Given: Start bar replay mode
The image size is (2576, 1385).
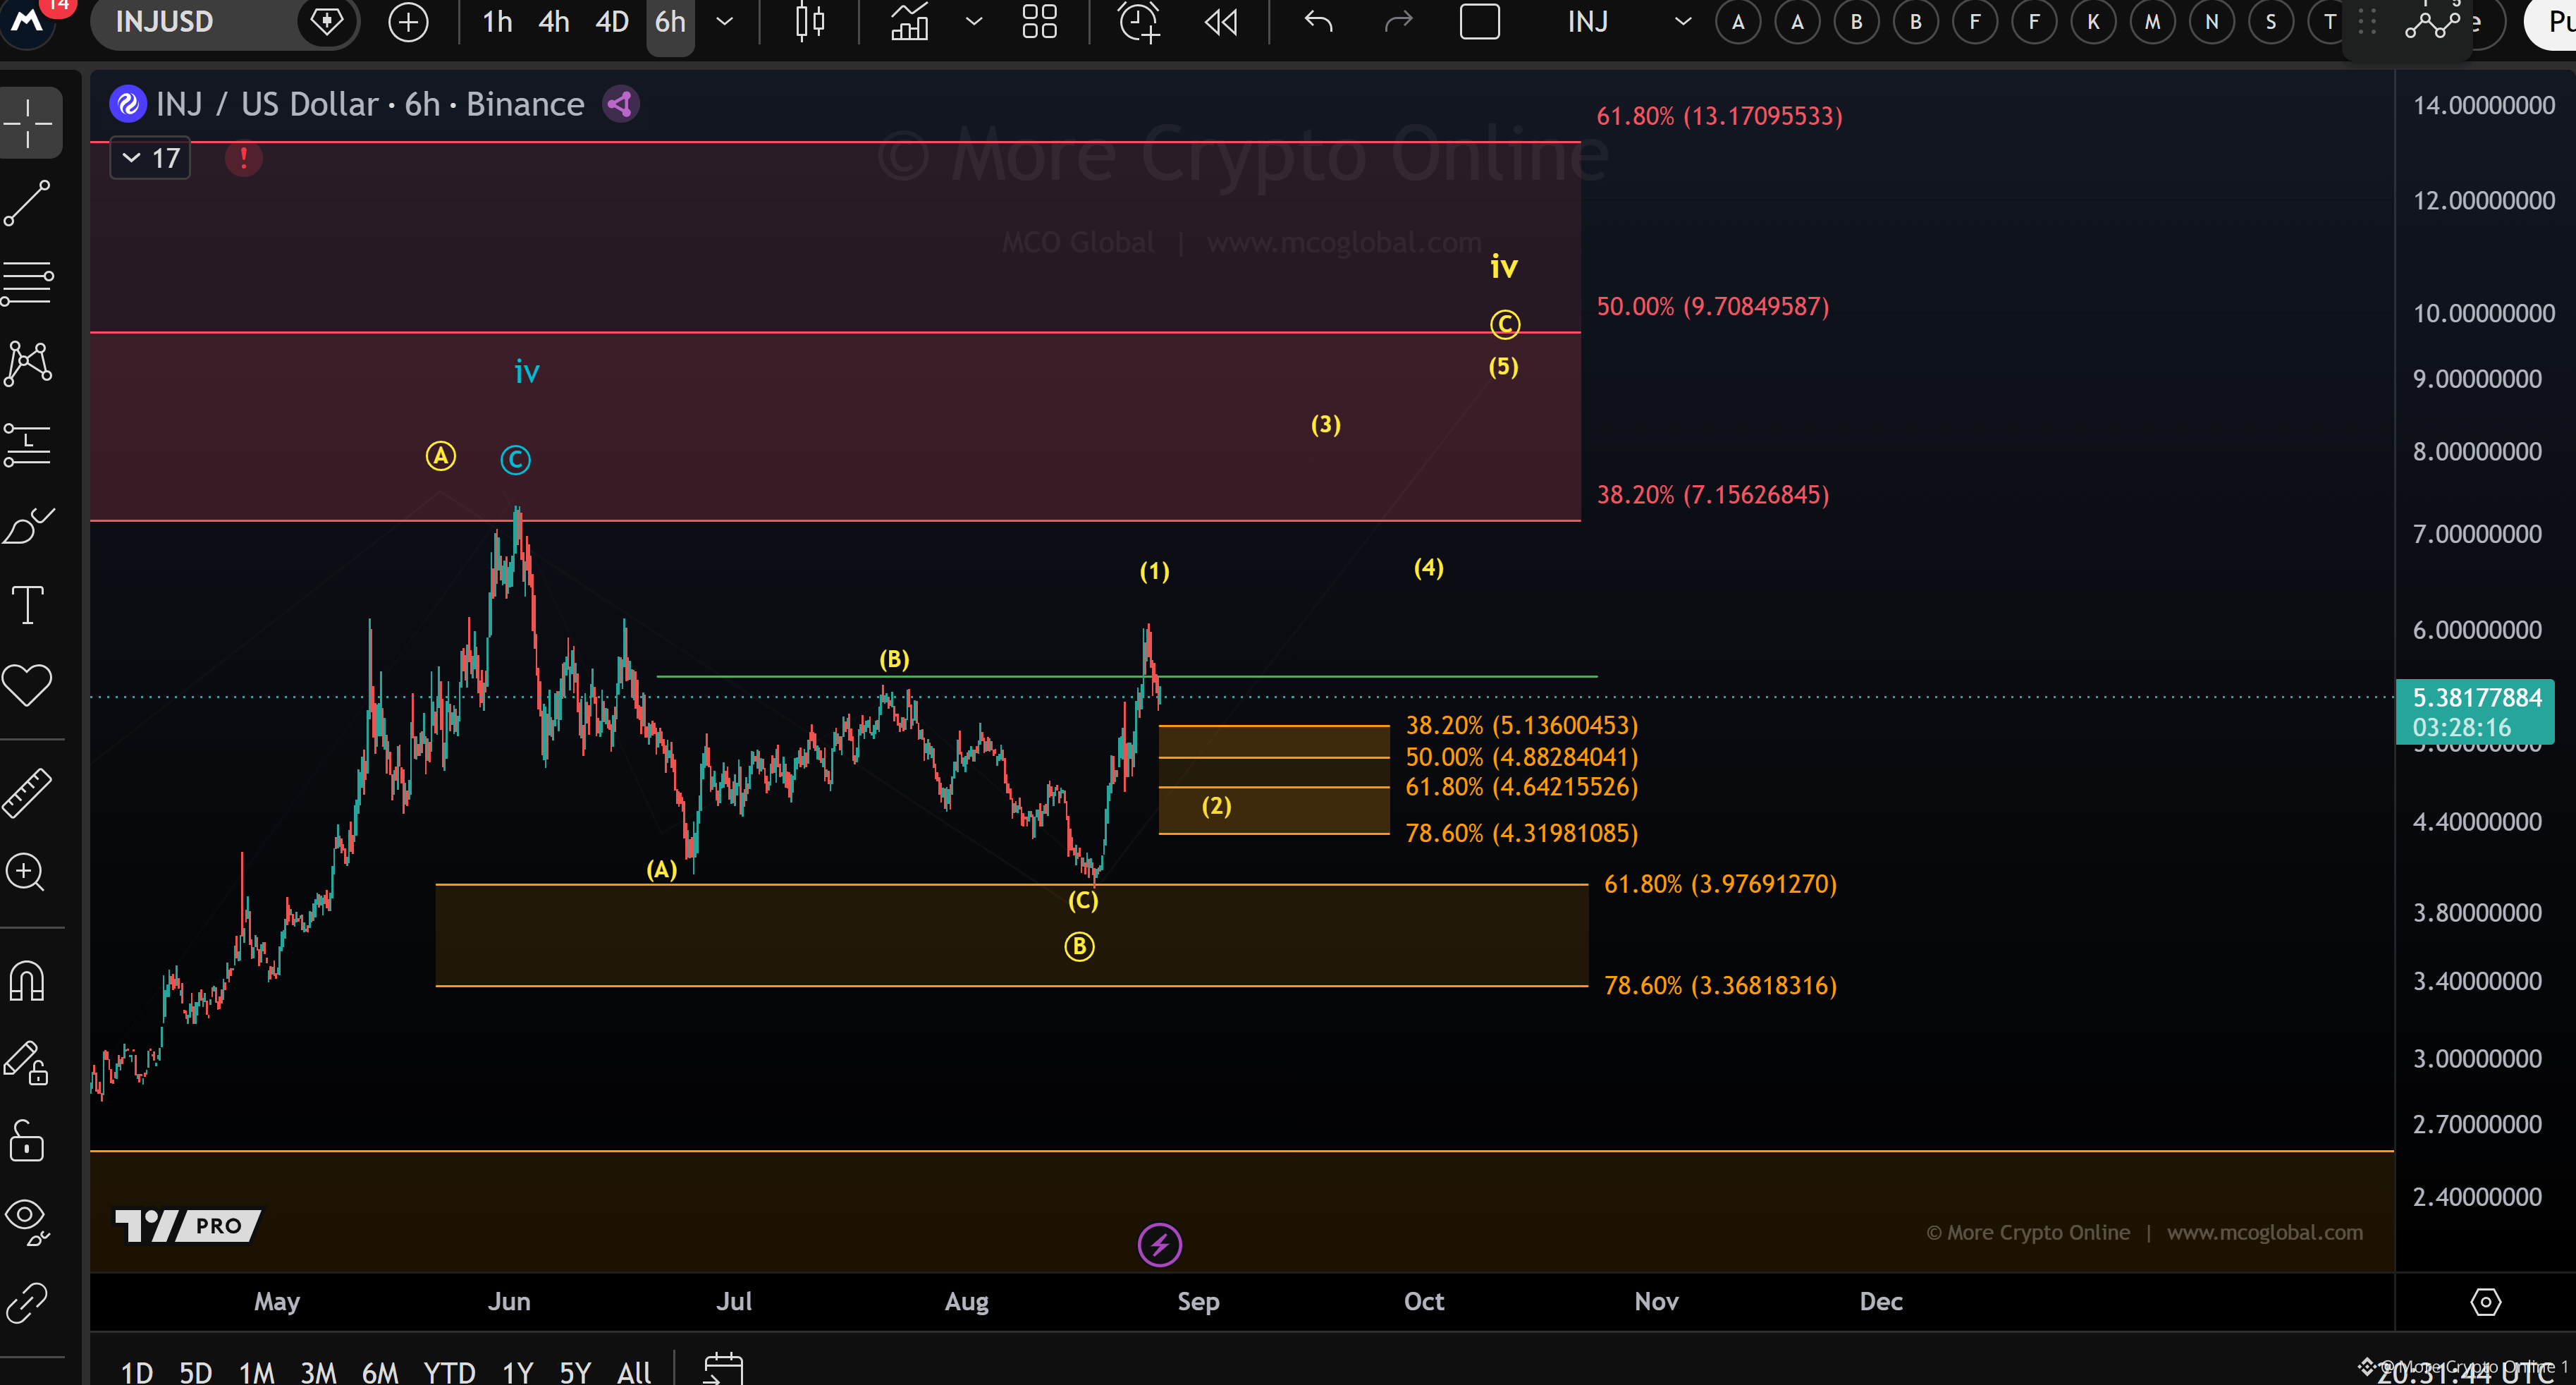Looking at the screenshot, I should click(x=1221, y=22).
